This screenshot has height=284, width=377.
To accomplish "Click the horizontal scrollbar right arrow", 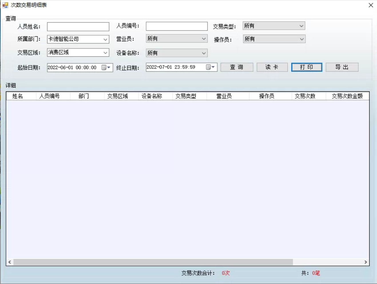I will click(x=366, y=262).
